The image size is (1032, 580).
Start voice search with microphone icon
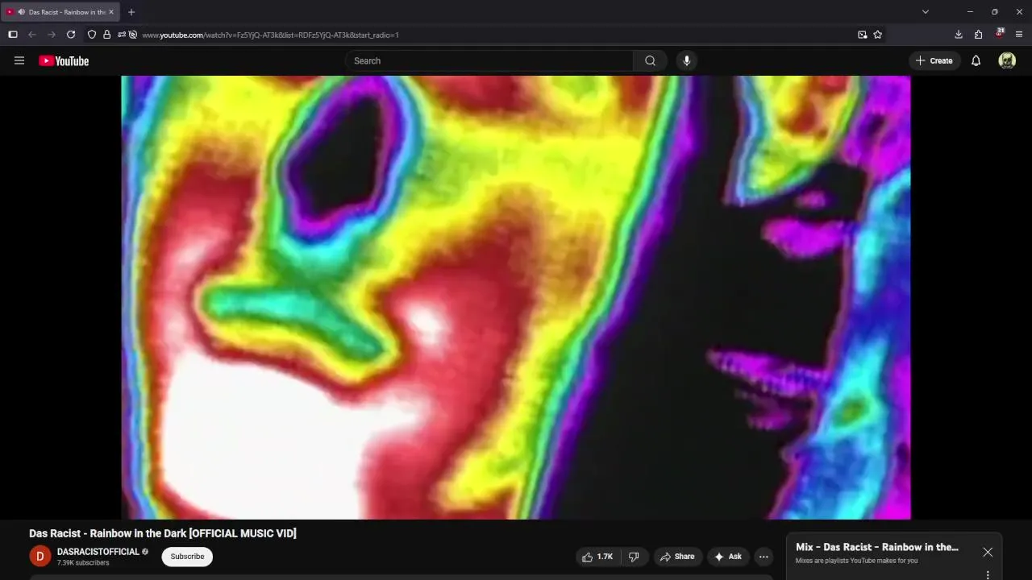(x=686, y=60)
